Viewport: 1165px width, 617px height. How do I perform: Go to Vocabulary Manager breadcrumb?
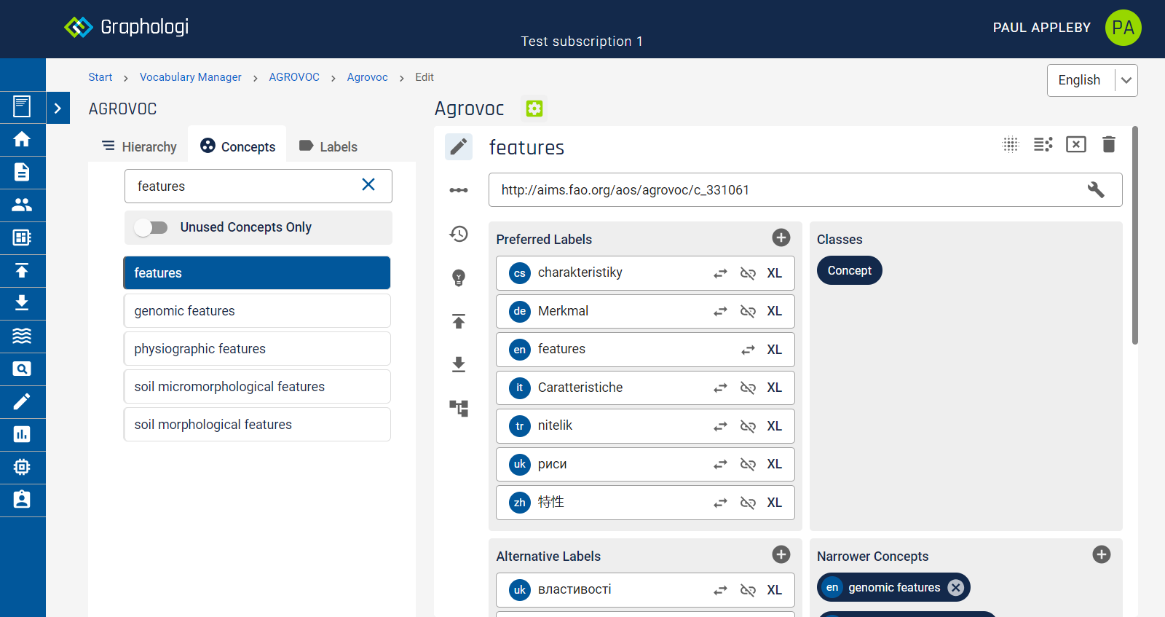click(191, 77)
